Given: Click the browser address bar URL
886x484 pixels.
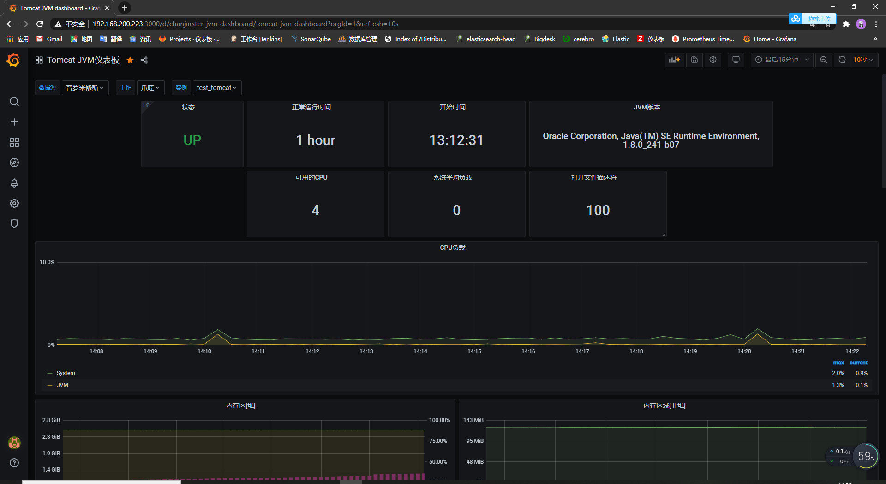Looking at the screenshot, I should click(245, 24).
